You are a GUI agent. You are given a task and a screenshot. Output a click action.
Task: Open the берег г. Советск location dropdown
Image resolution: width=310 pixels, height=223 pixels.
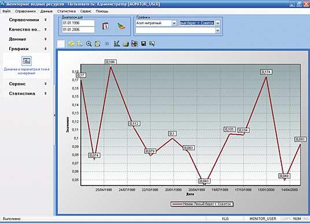click(217, 23)
